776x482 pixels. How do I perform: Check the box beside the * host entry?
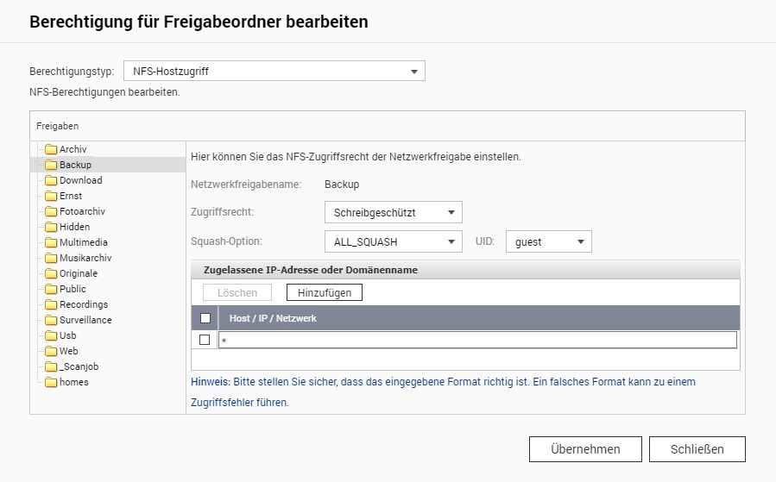click(205, 340)
